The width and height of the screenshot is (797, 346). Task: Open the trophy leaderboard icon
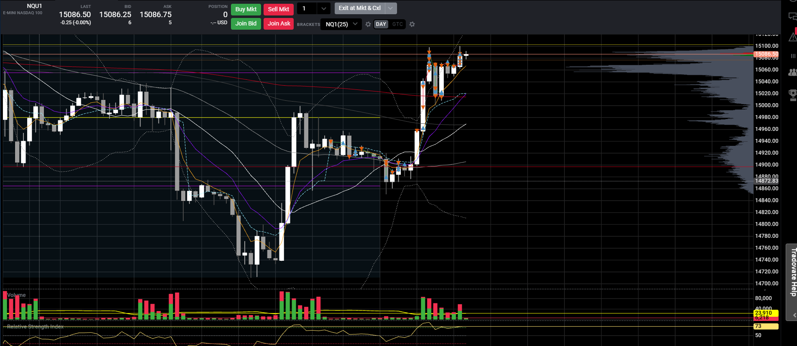pyautogui.click(x=792, y=95)
